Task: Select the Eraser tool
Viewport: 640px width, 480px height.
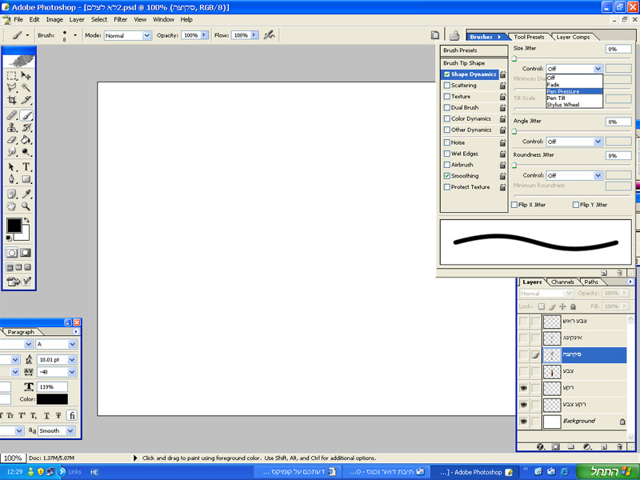Action: click(x=12, y=139)
